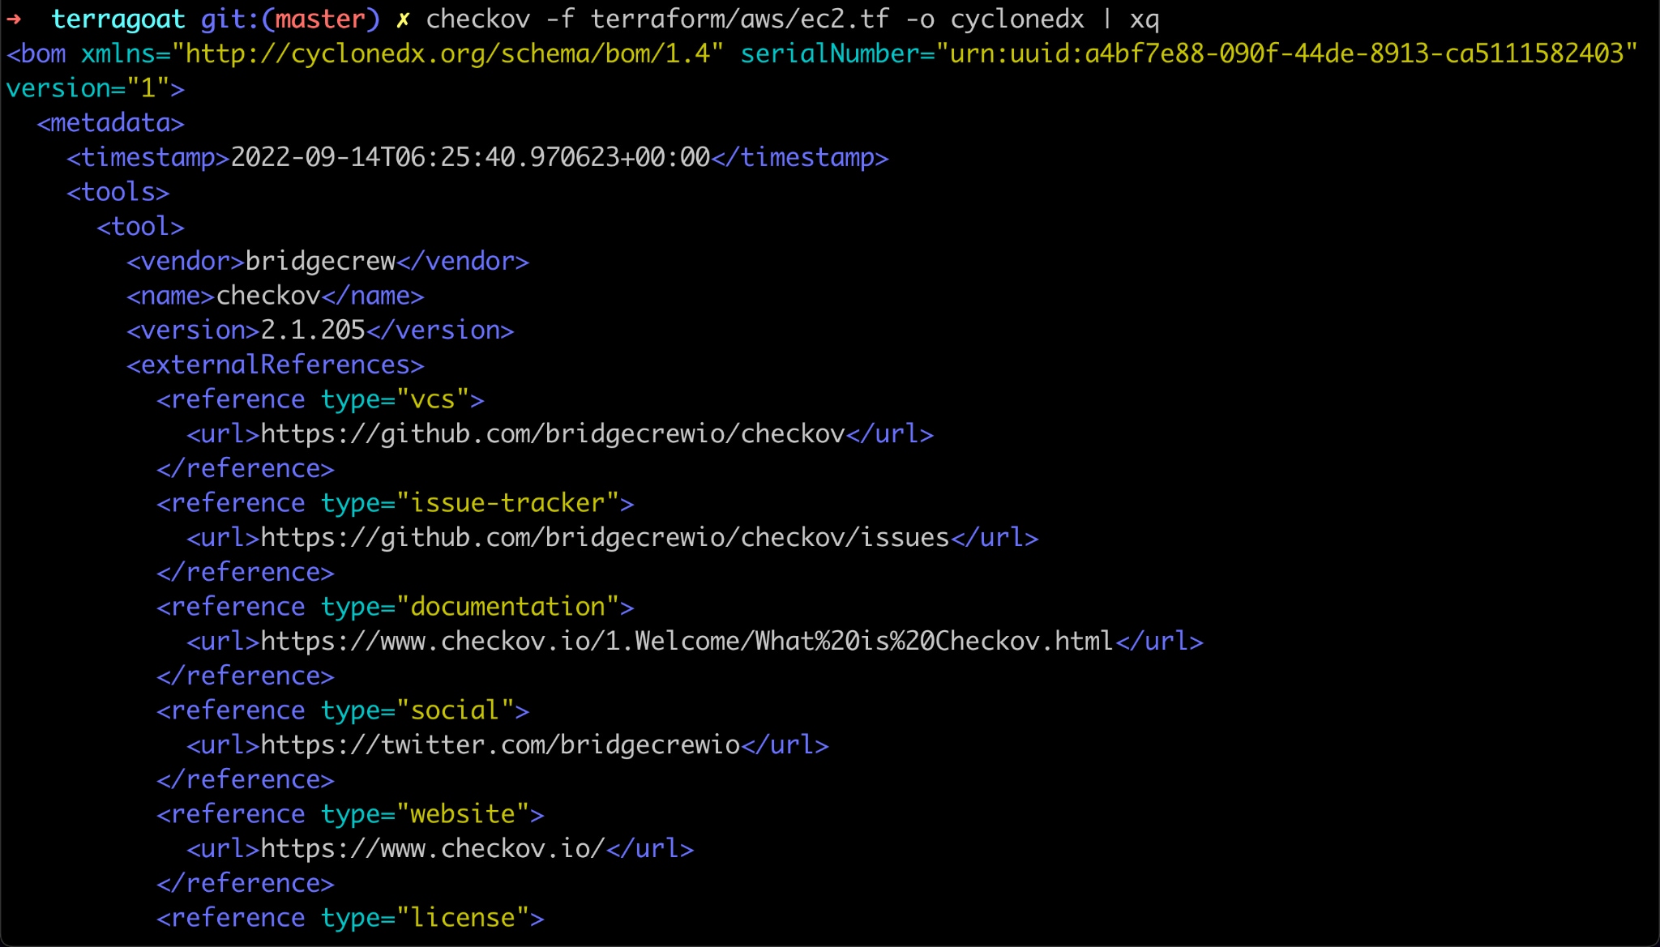Click the </reference> closing tag after website URL
This screenshot has height=947, width=1660.
coord(246,883)
